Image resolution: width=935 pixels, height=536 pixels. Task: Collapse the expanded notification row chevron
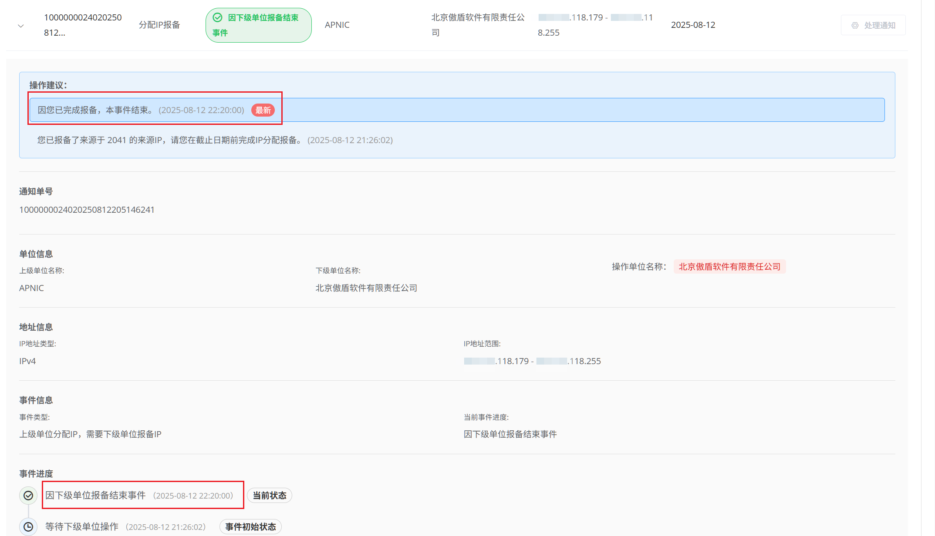pyautogui.click(x=20, y=26)
